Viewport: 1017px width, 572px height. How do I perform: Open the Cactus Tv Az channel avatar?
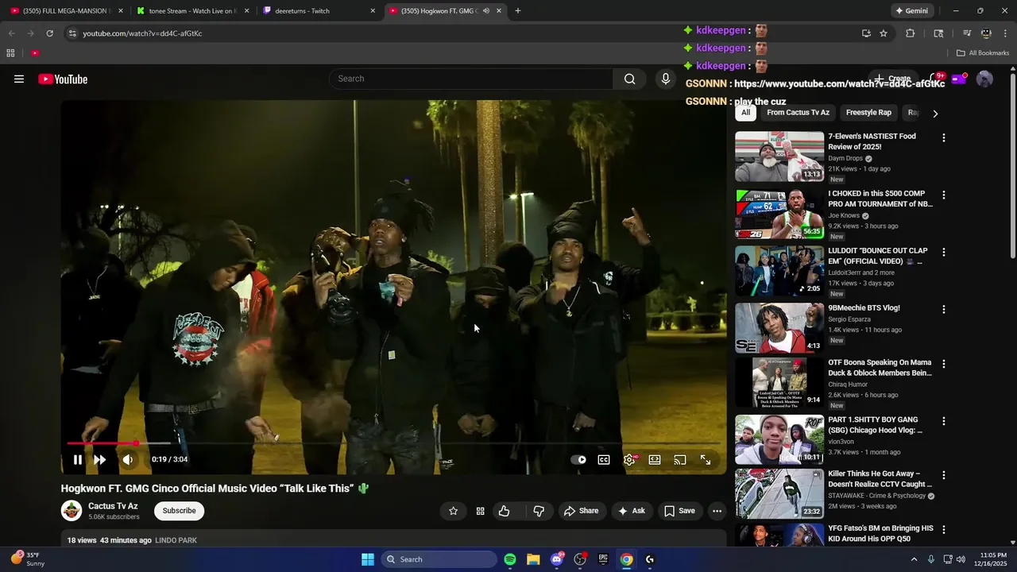tap(72, 511)
